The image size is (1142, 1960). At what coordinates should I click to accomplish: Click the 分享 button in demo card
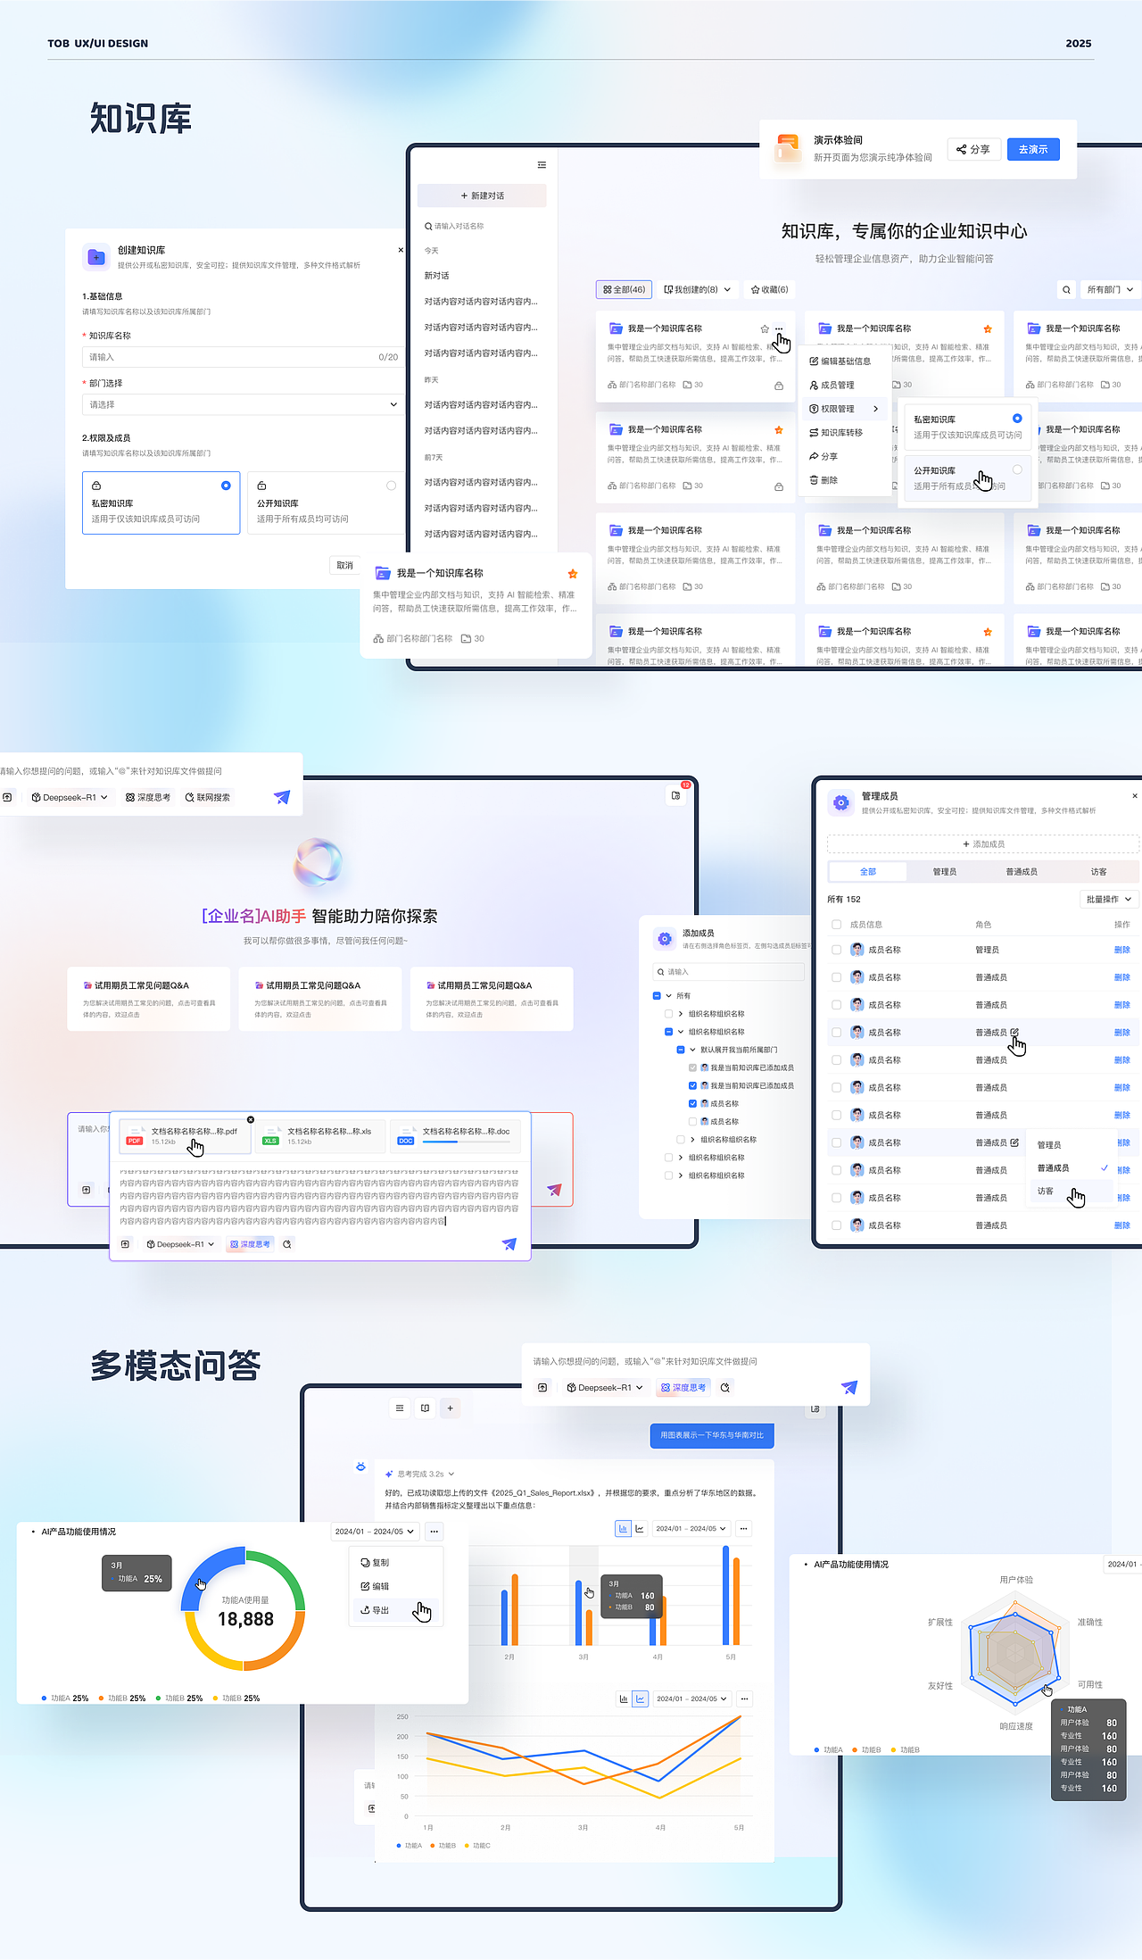[x=973, y=149]
